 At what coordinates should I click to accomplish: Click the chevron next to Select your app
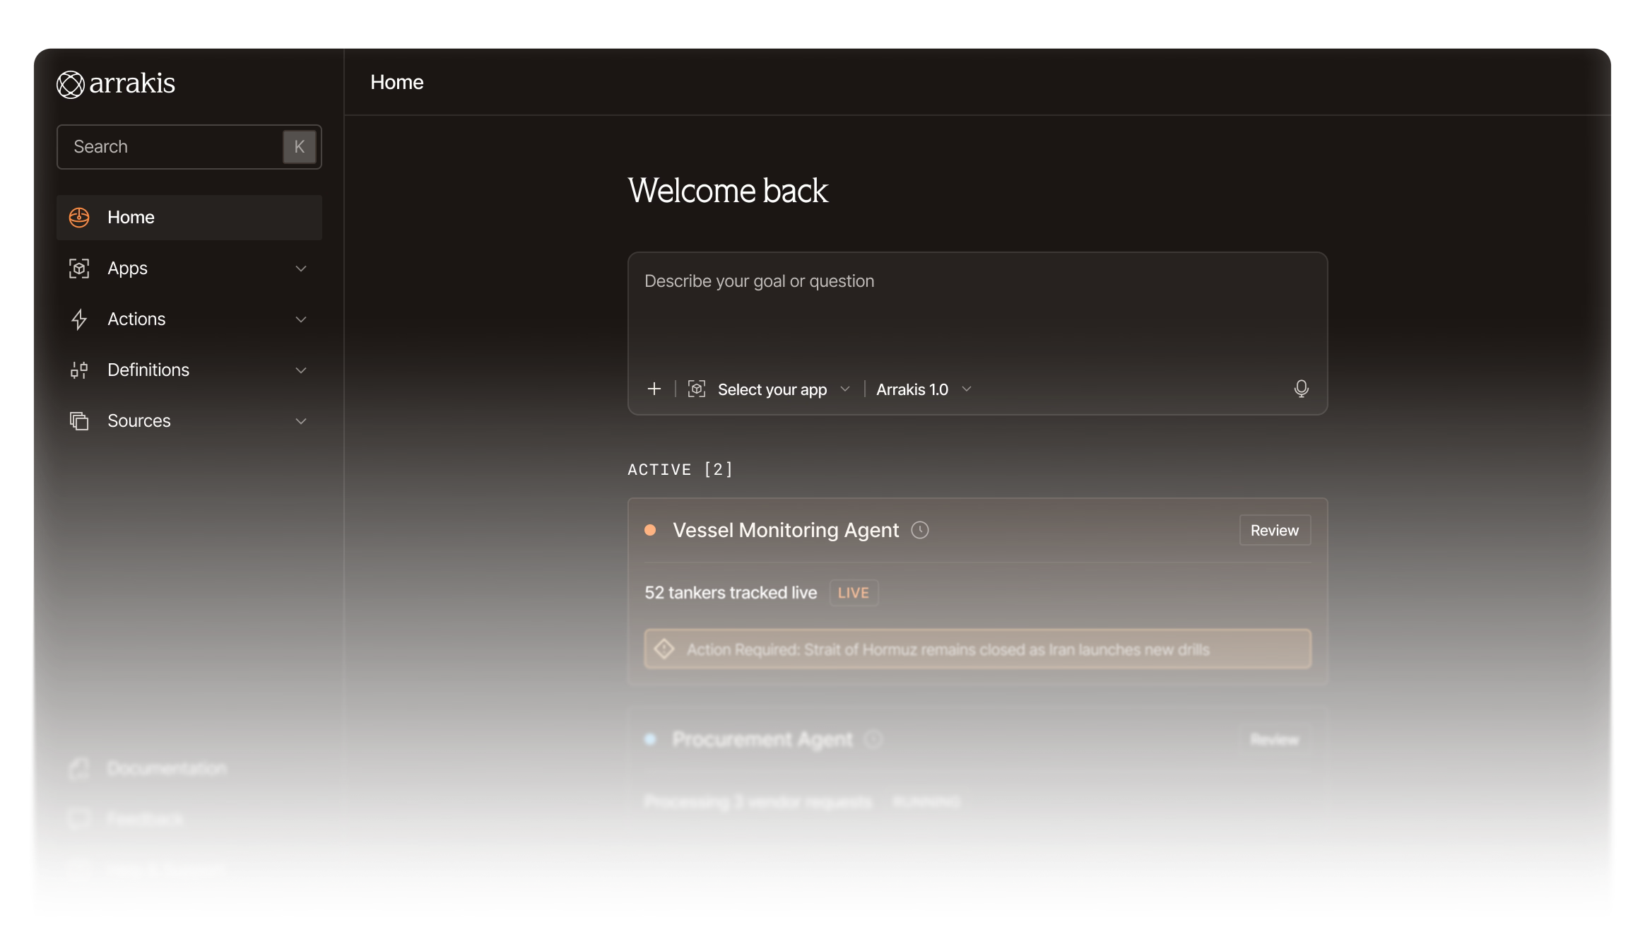845,389
